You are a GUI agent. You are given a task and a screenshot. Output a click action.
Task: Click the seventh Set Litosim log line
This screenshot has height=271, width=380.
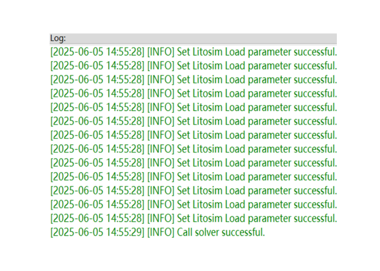[194, 135]
